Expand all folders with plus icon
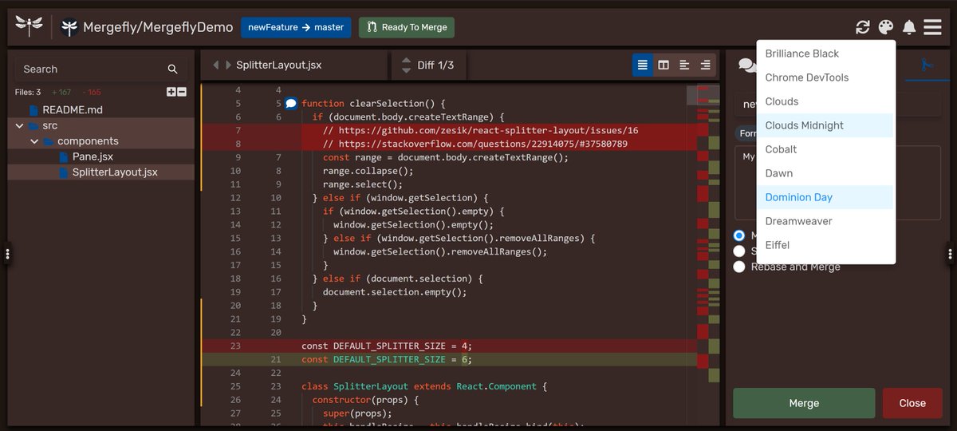957x431 pixels. 171,92
